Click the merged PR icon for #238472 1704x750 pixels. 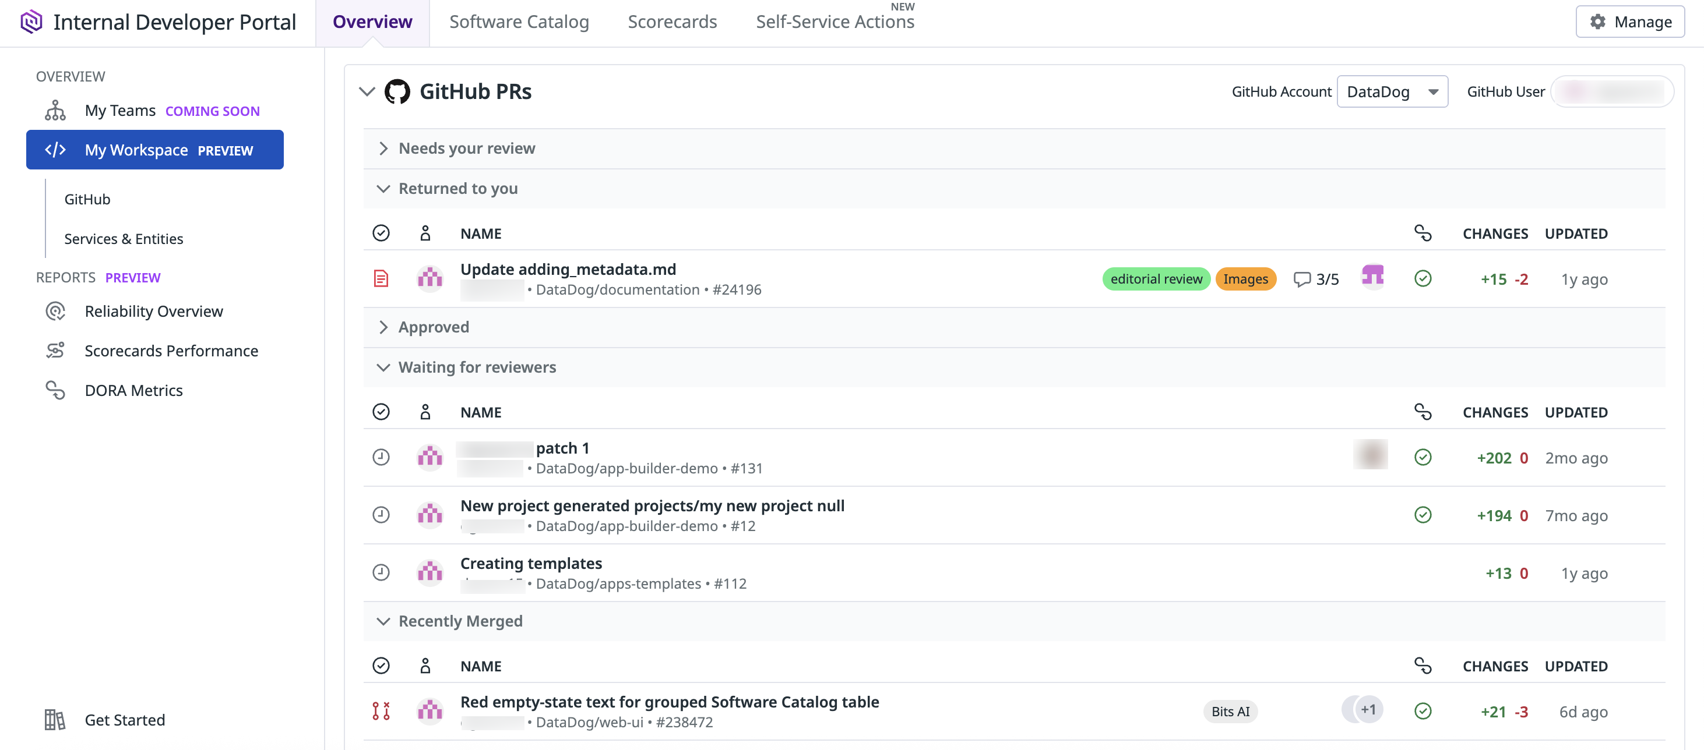[381, 711]
